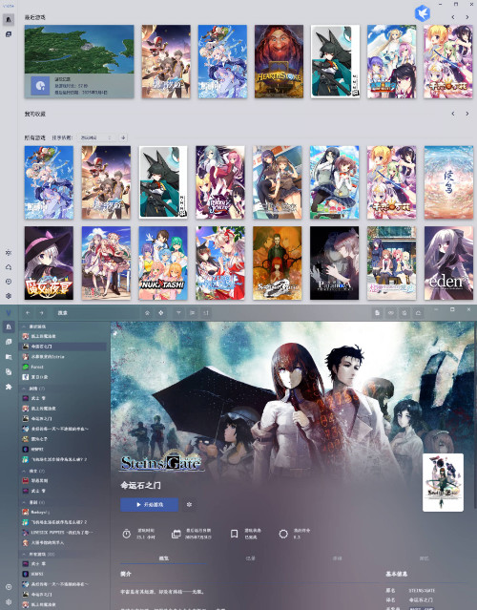Open the NUKITASHI game cover
The image size is (477, 610).
[163, 263]
